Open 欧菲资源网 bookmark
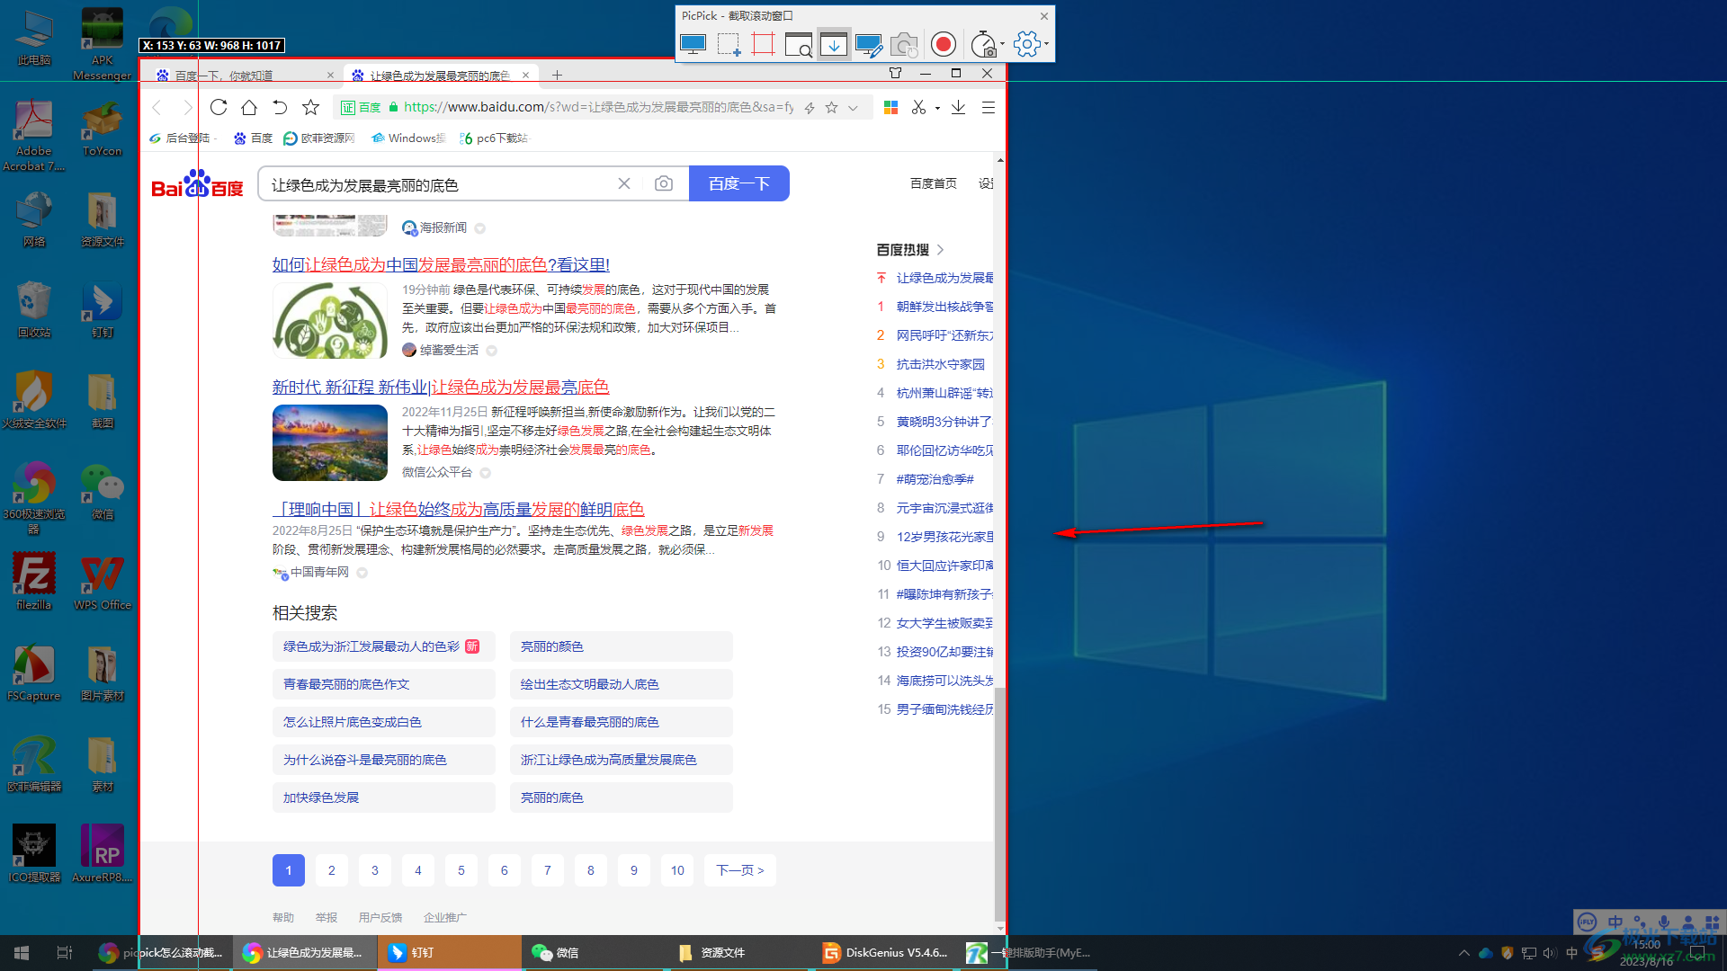This screenshot has width=1727, height=971. (x=319, y=138)
